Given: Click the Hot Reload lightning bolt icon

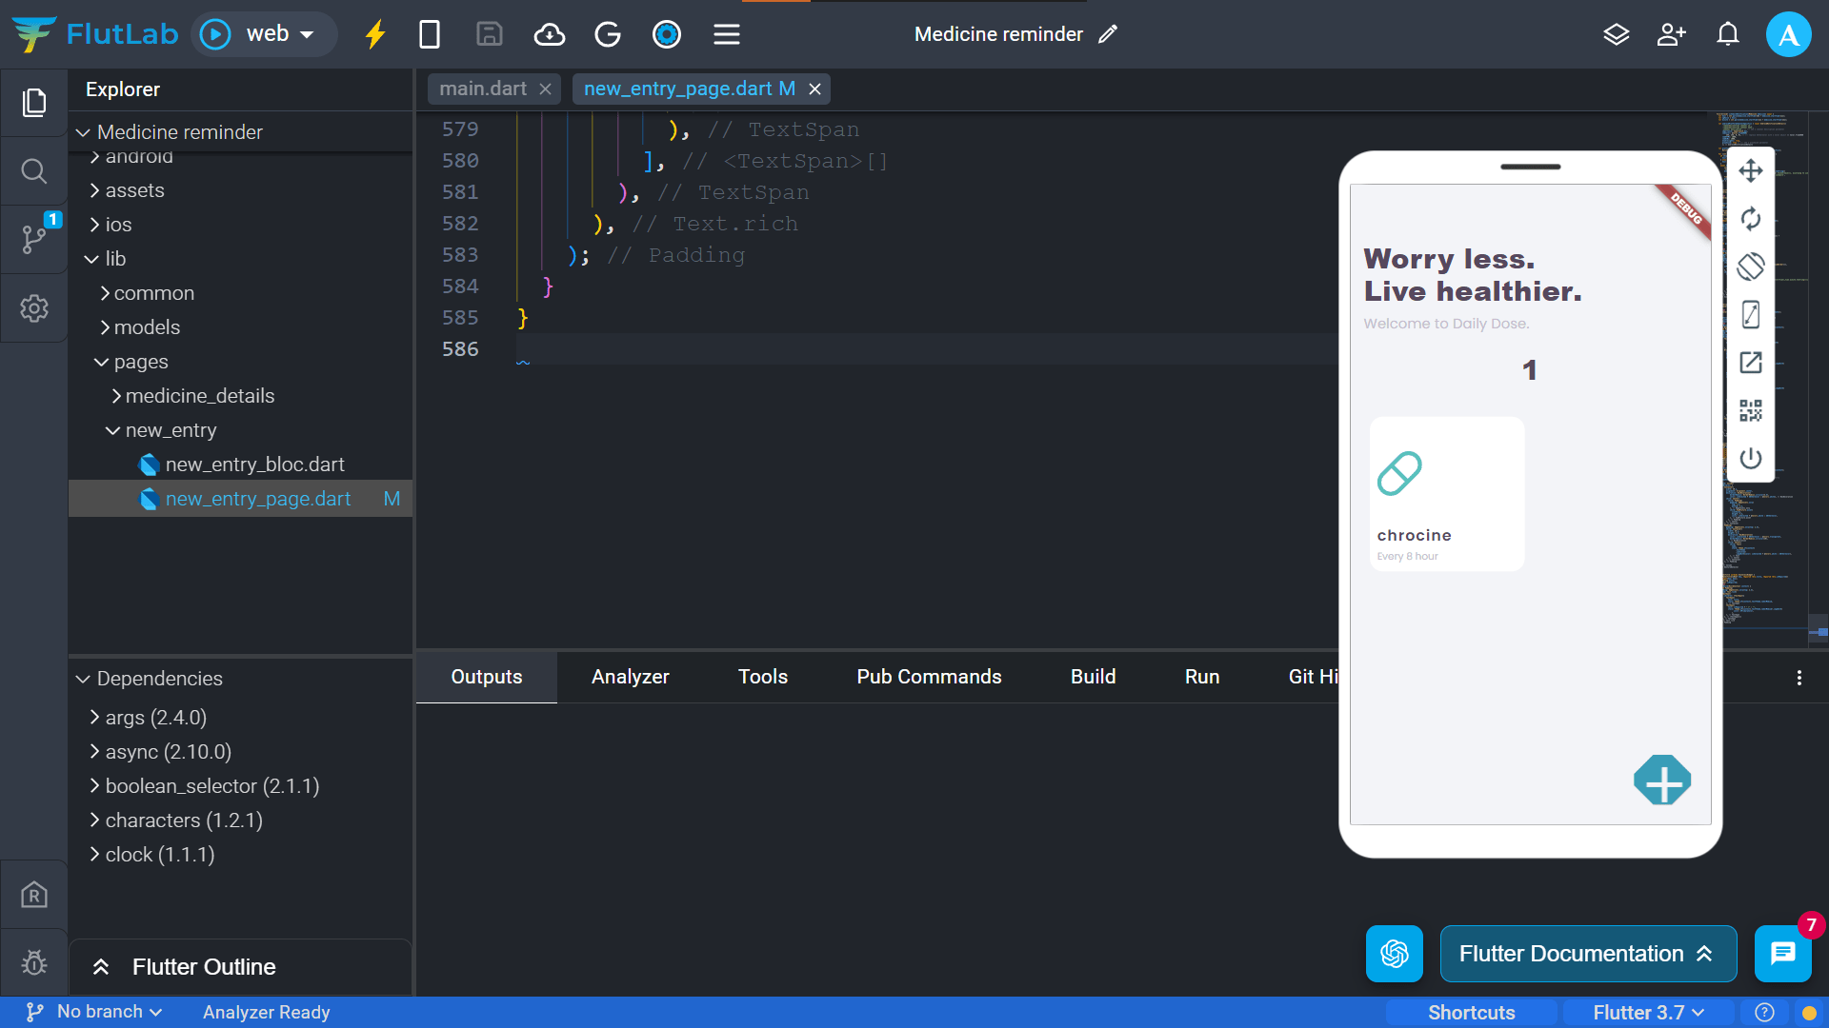Looking at the screenshot, I should (375, 34).
